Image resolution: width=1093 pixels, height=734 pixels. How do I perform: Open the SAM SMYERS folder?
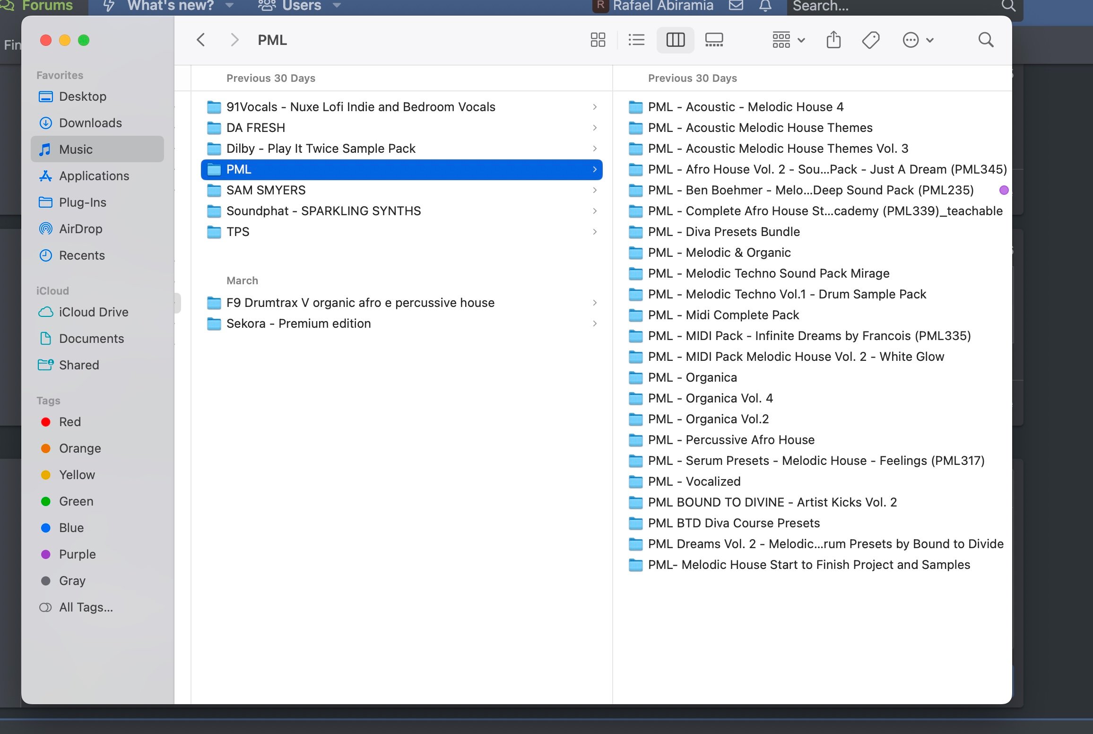point(266,190)
